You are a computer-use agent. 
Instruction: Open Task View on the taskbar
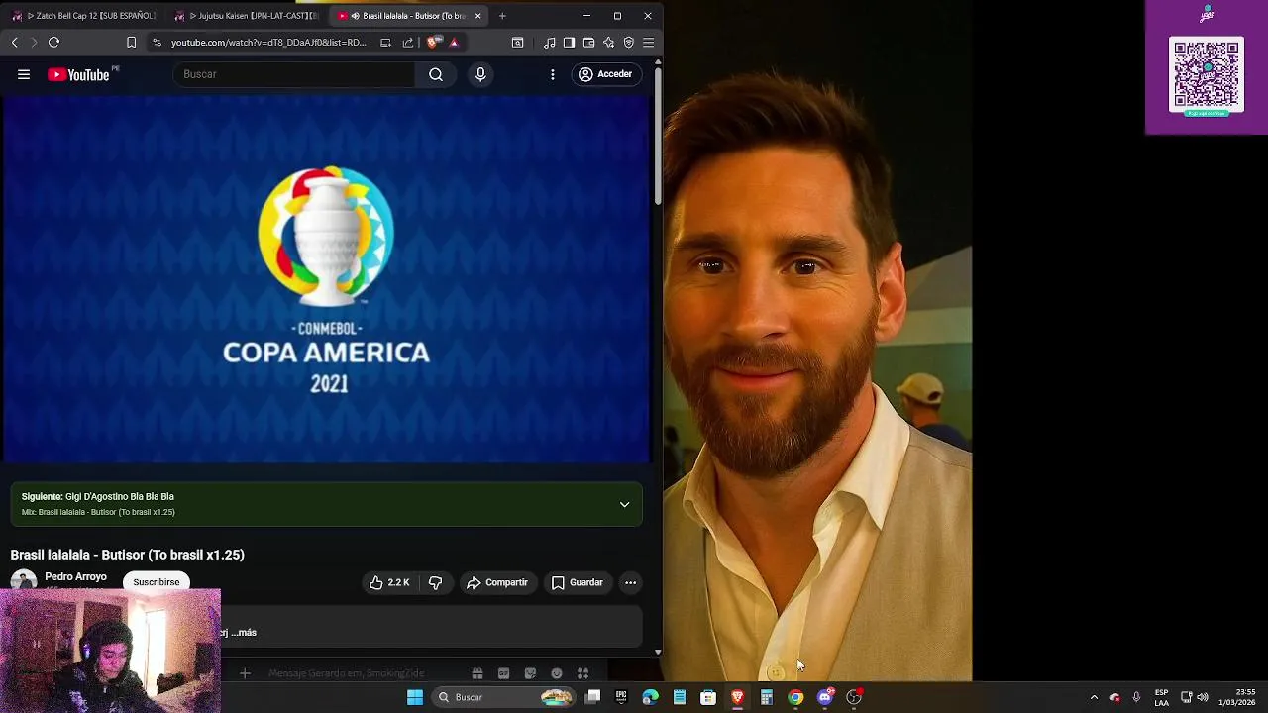(592, 697)
